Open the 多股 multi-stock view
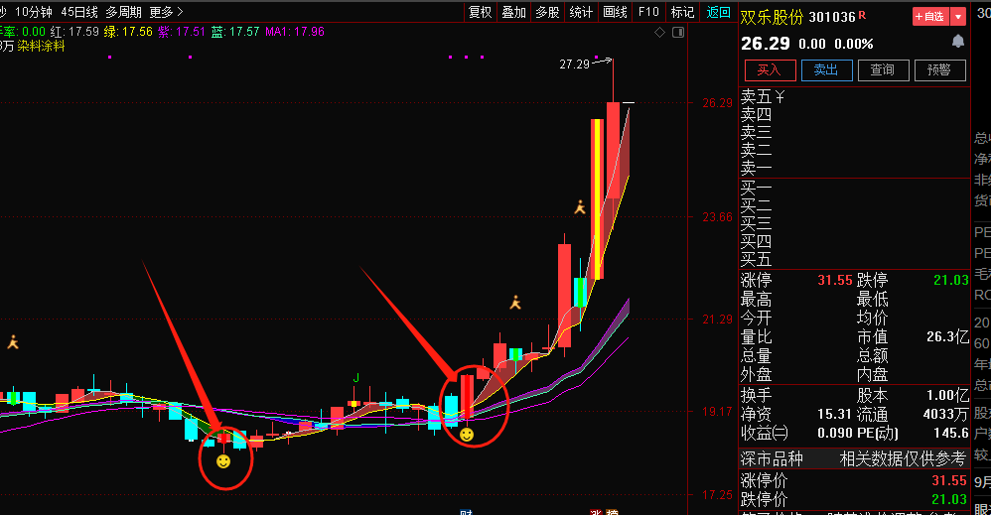This screenshot has height=515, width=991. pyautogui.click(x=547, y=12)
